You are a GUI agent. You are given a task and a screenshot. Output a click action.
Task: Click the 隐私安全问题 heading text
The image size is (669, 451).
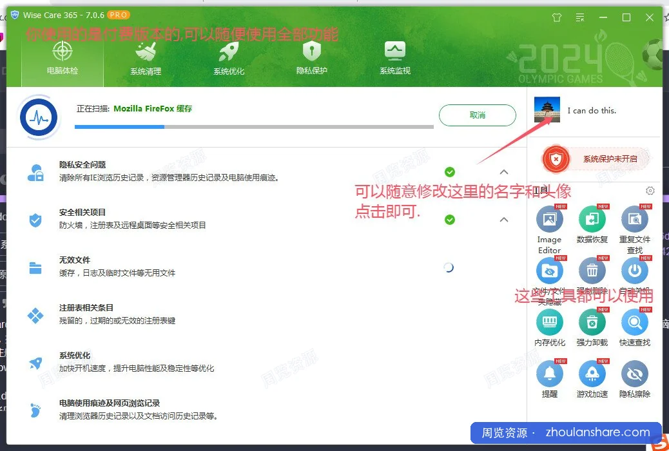[82, 165]
